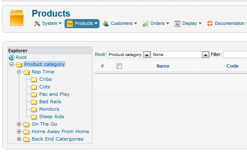Viewport: 247px width, 153px height.
Task: Click the Display window icon
Action: [177, 24]
